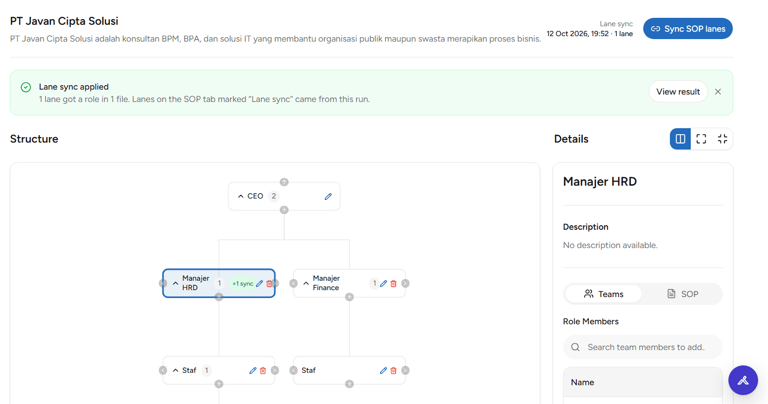Open the SOP tab
This screenshot has height=404, width=768.
click(682, 294)
